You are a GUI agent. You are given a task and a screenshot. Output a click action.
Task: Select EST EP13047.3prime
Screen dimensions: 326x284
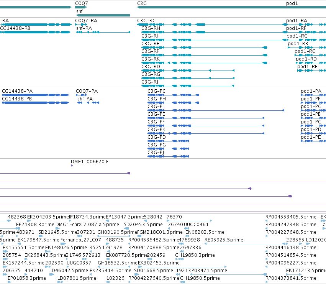(125, 217)
